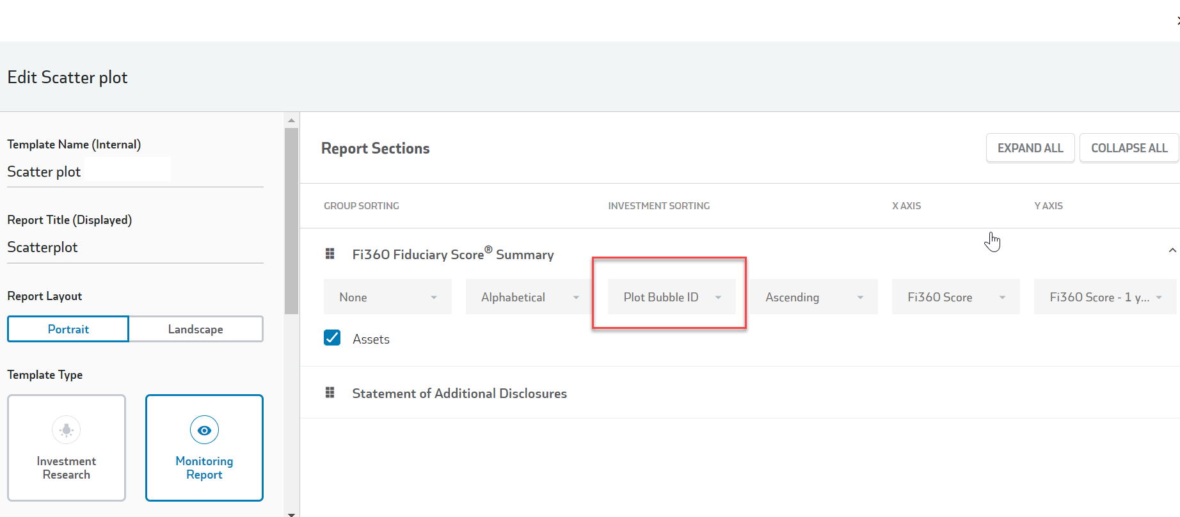The image size is (1180, 517).
Task: Open the Fi360 Score - 1 y... Y axis dropdown
Action: [x=1105, y=297]
